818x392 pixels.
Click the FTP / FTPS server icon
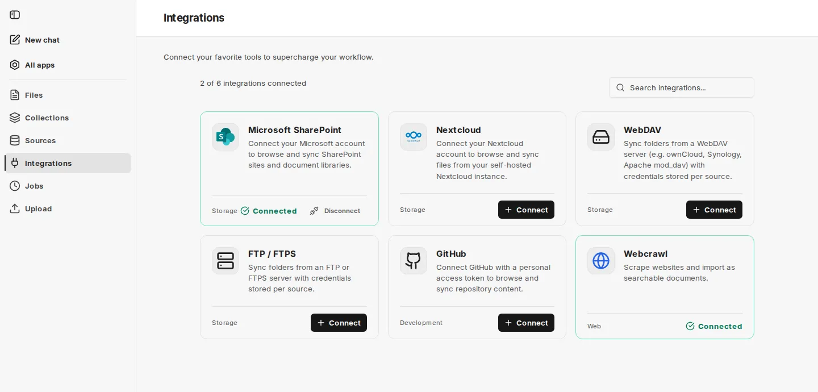(x=226, y=261)
